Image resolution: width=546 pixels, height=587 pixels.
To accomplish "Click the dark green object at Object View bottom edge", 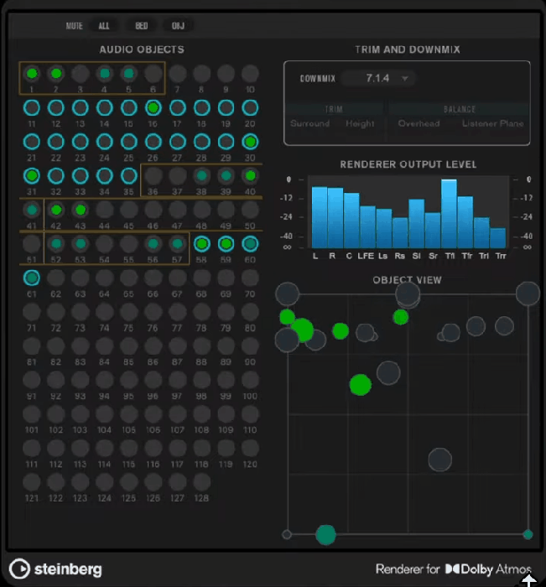I will 325,534.
